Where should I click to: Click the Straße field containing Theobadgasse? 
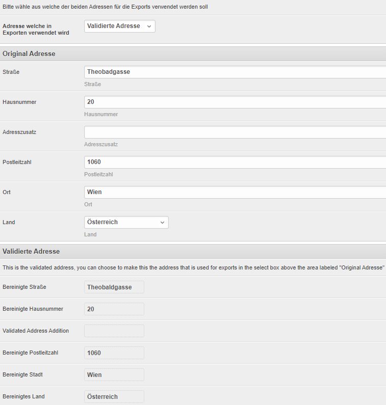(x=235, y=72)
